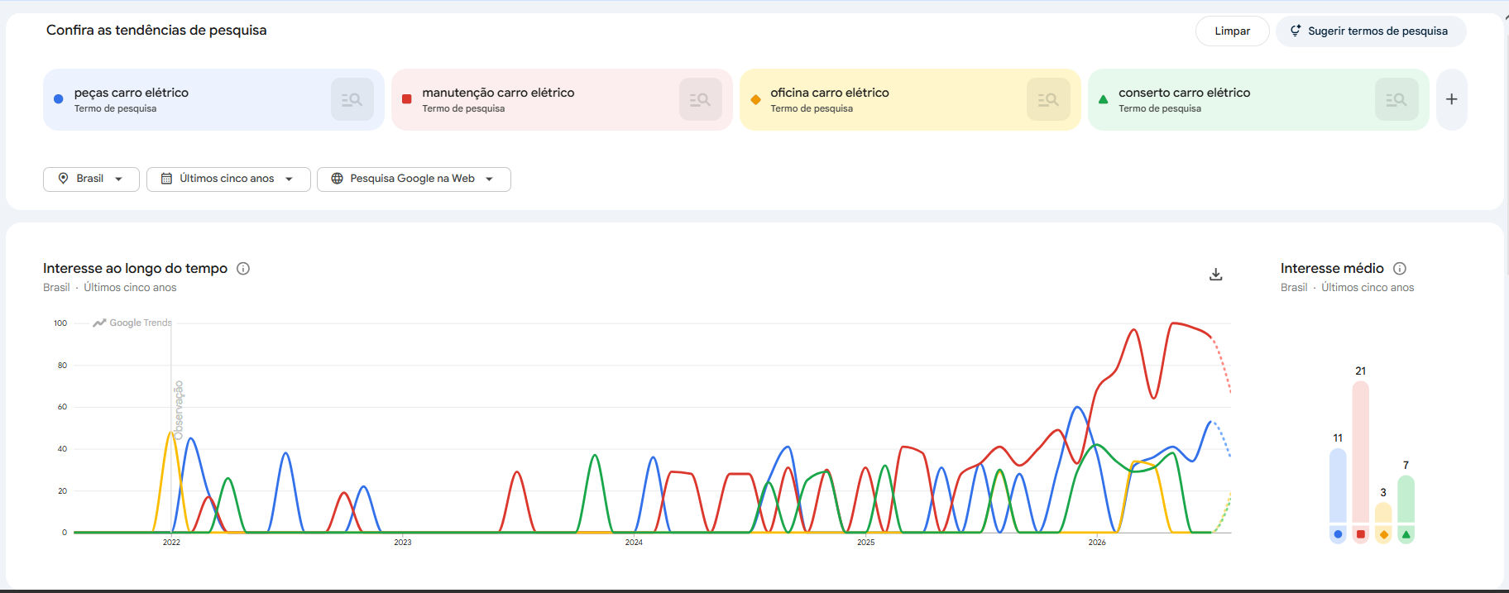Expand the Últimos cinco anos dropdown arrow
Screen dimensions: 1509x593
(289, 179)
